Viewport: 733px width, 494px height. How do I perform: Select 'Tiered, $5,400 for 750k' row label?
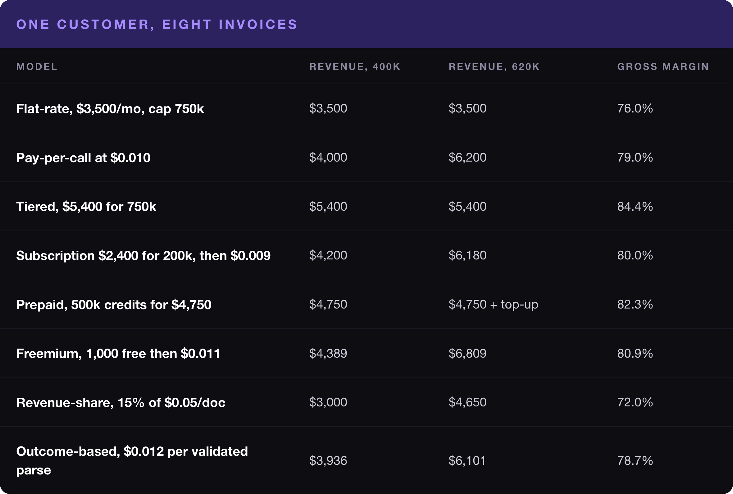tap(86, 207)
